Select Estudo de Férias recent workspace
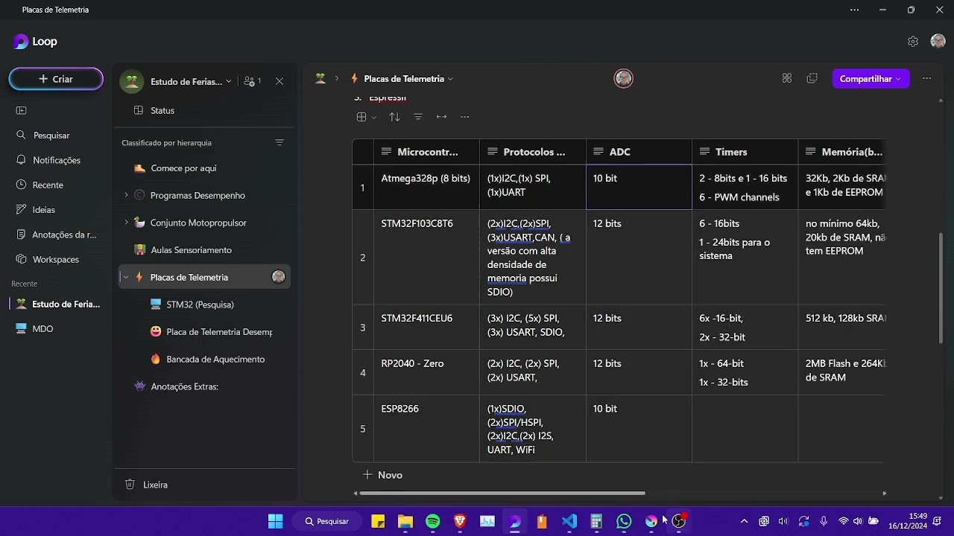The height and width of the screenshot is (536, 954). point(57,304)
